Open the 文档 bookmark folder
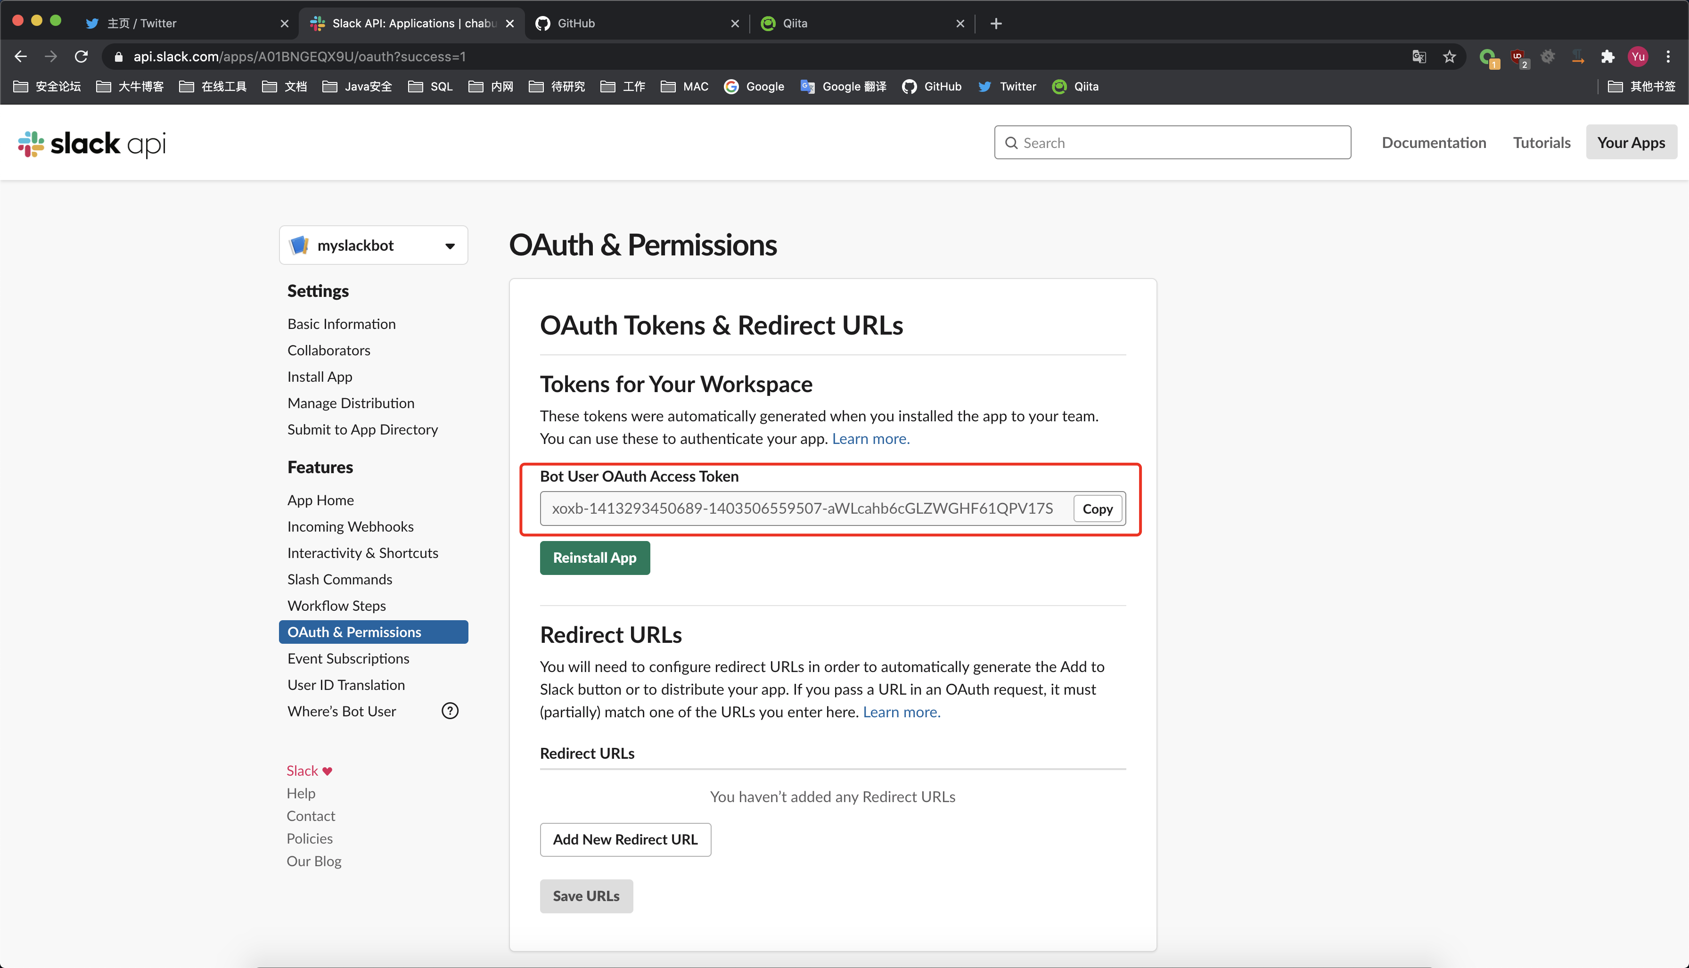 tap(285, 86)
